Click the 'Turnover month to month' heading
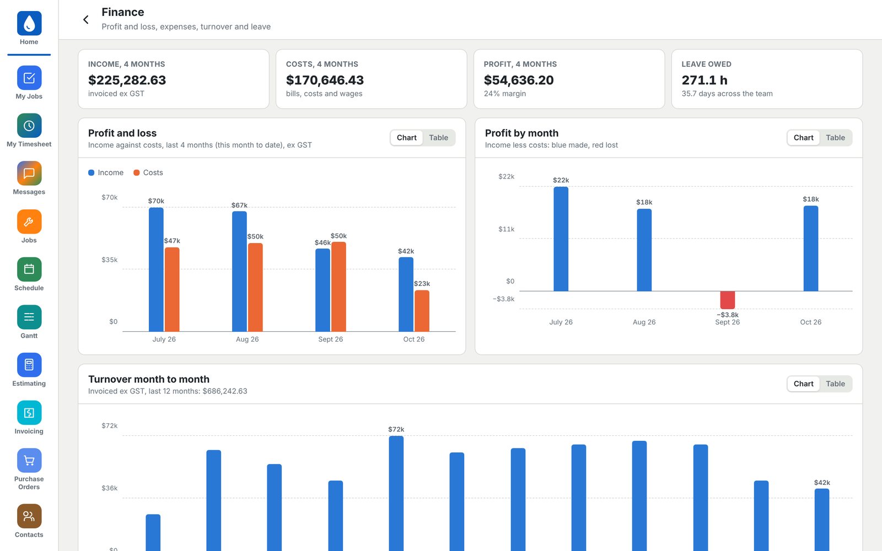The height and width of the screenshot is (551, 882). coord(149,379)
